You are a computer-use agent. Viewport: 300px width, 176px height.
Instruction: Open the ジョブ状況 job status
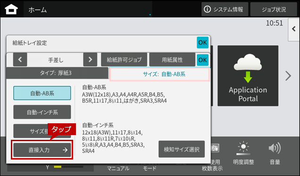coord(274,9)
